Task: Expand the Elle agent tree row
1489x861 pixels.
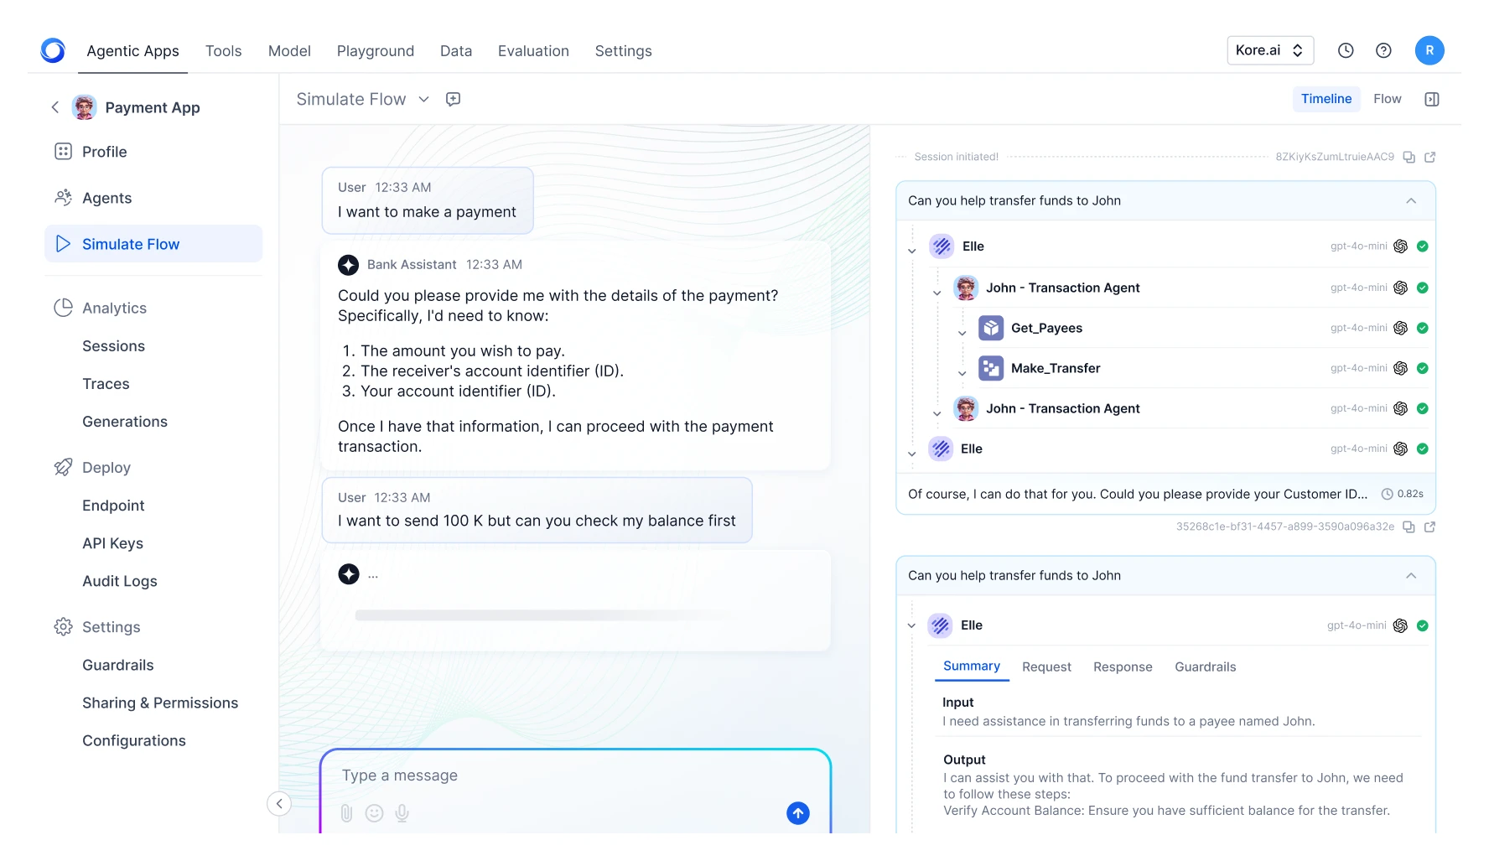Action: 911,250
